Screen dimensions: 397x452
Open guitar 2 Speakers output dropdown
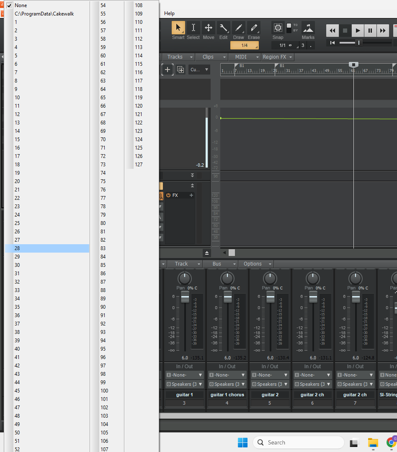270,384
